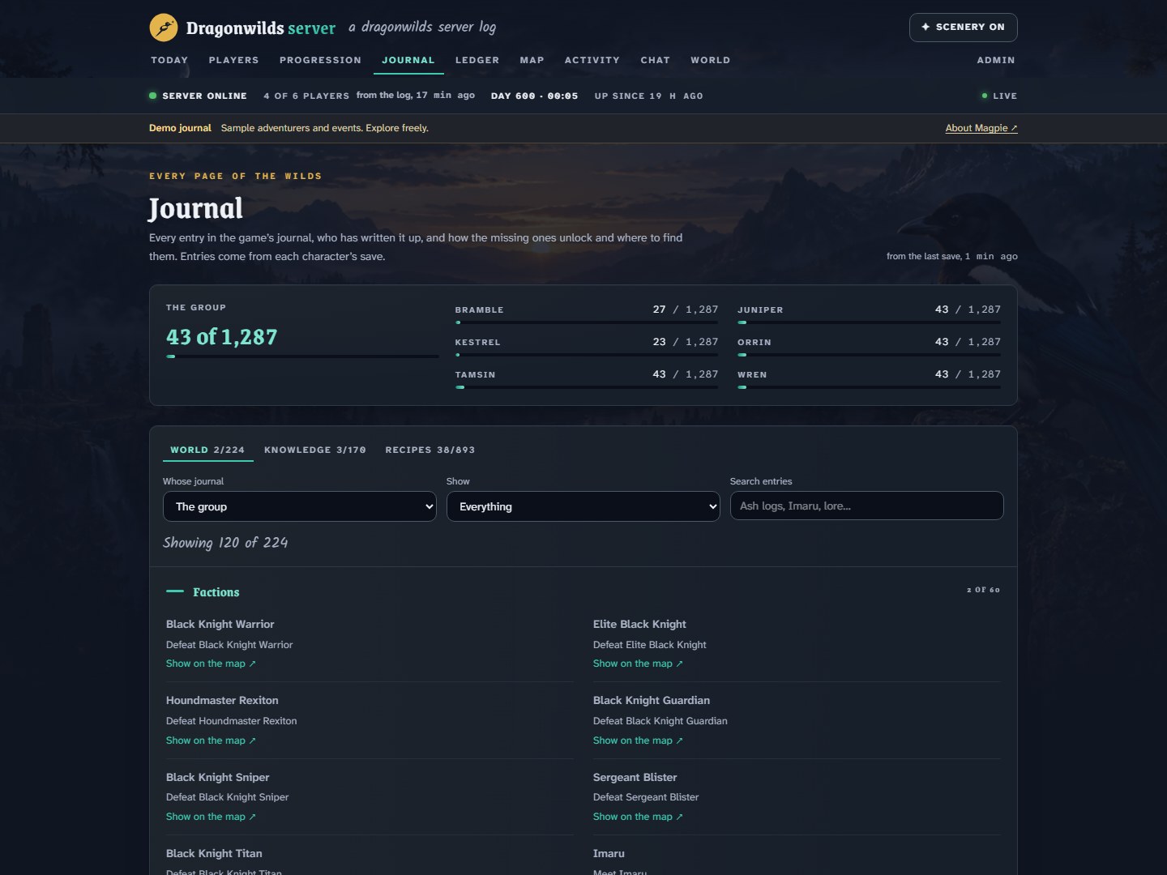Go to the Players page
This screenshot has height=875, width=1167.
point(233,60)
